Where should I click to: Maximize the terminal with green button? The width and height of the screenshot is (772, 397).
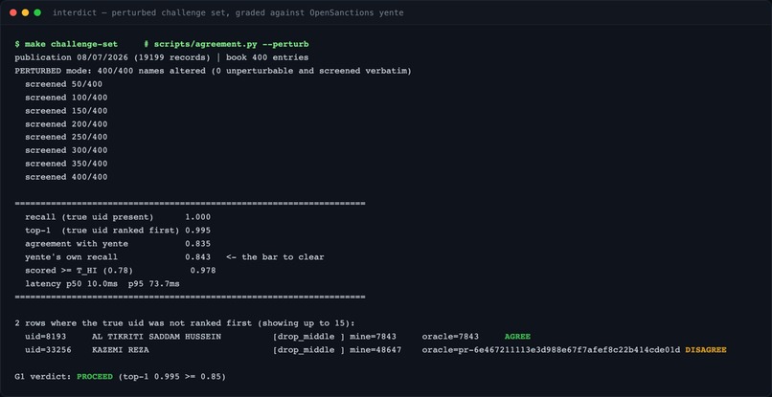37,12
